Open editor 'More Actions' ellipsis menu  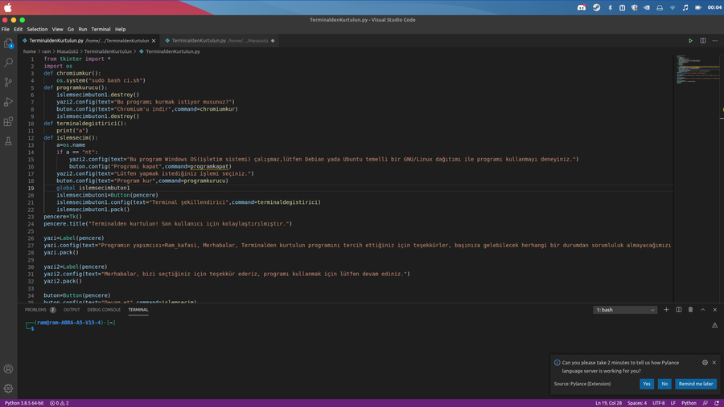click(x=714, y=40)
